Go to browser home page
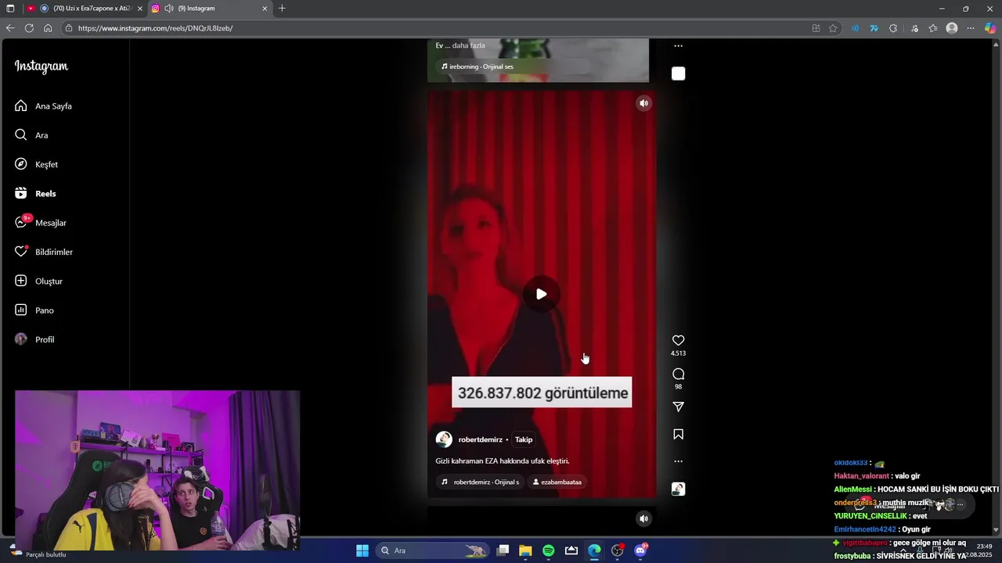Image resolution: width=1002 pixels, height=563 pixels. tap(48, 28)
